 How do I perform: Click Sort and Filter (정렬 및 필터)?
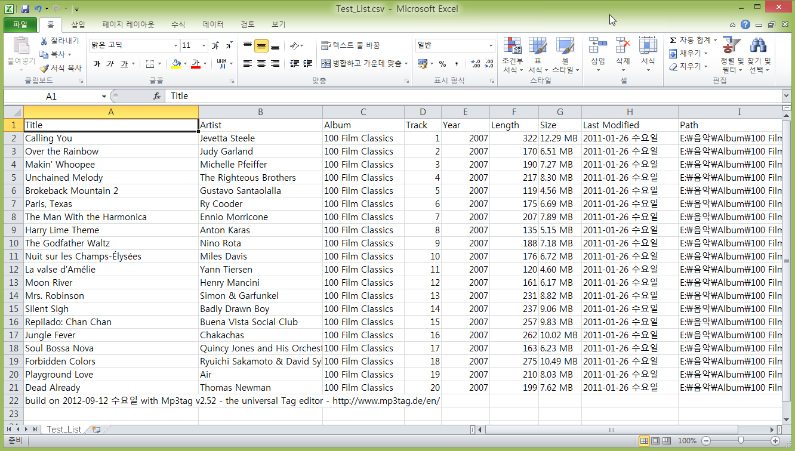click(732, 55)
